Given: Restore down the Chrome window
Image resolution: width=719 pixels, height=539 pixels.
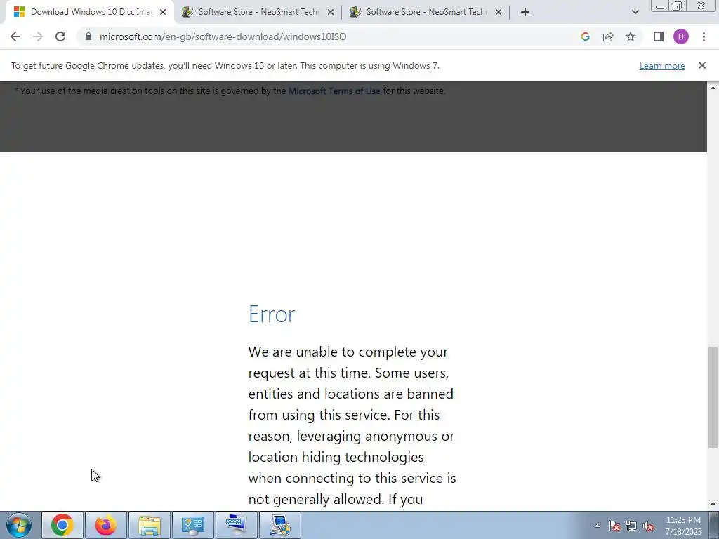Looking at the screenshot, I should click(678, 6).
